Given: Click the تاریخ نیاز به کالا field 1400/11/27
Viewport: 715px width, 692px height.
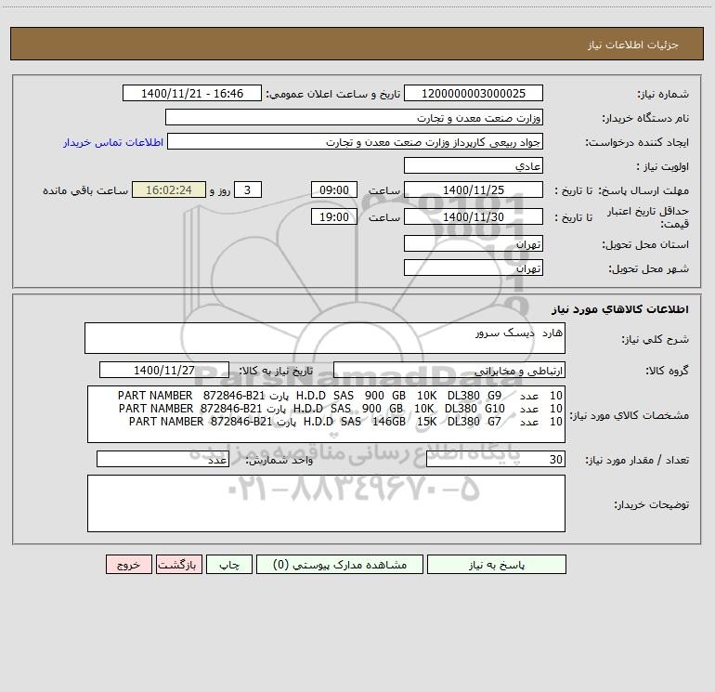Looking at the screenshot, I should (x=164, y=370).
